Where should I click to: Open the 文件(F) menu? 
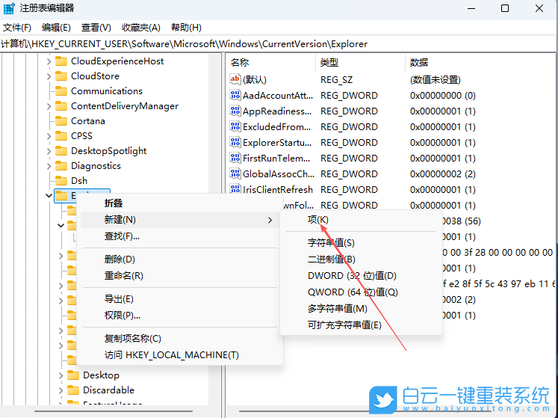coord(17,28)
